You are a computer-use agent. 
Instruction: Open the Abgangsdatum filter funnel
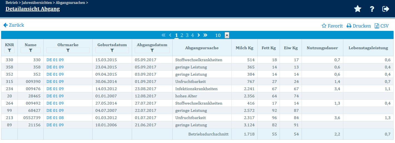(x=152, y=50)
